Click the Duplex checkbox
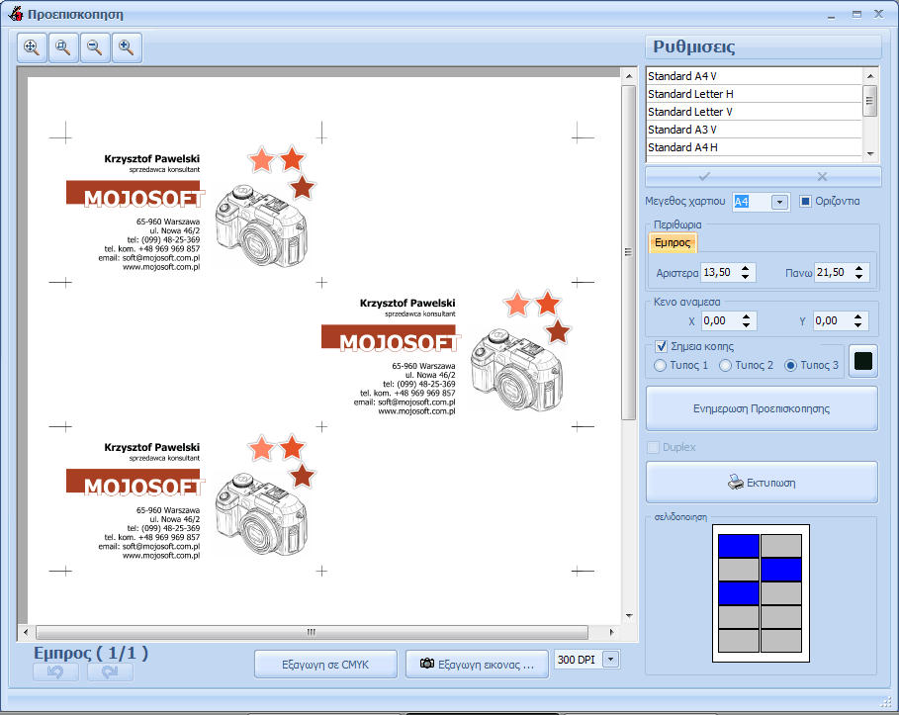The width and height of the screenshot is (899, 715). tap(653, 447)
